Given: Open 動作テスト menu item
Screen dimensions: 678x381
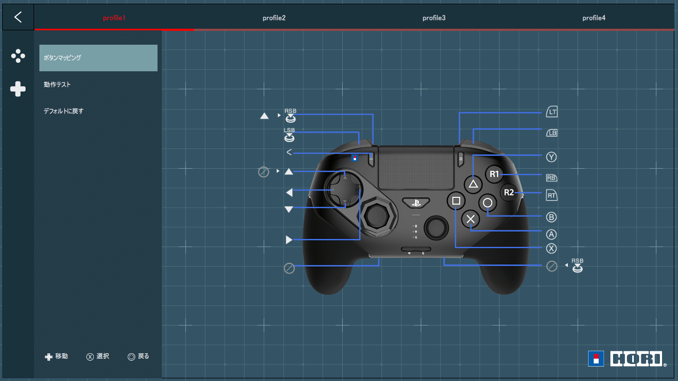Looking at the screenshot, I should click(98, 85).
